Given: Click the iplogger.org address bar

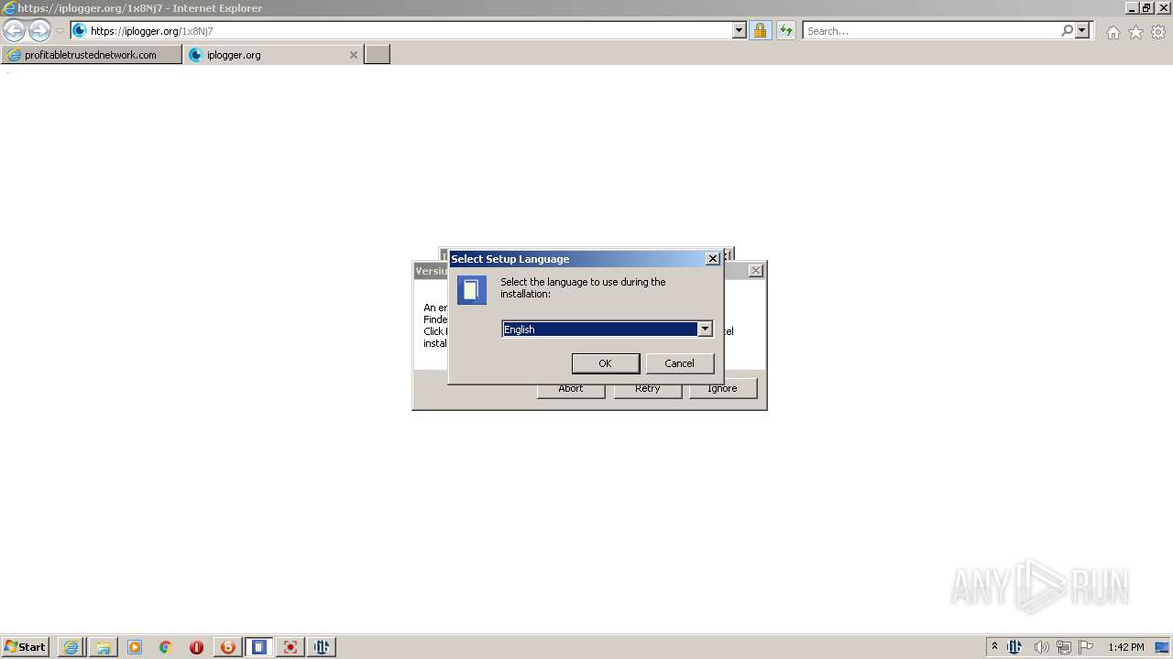Looking at the screenshot, I should 410,31.
